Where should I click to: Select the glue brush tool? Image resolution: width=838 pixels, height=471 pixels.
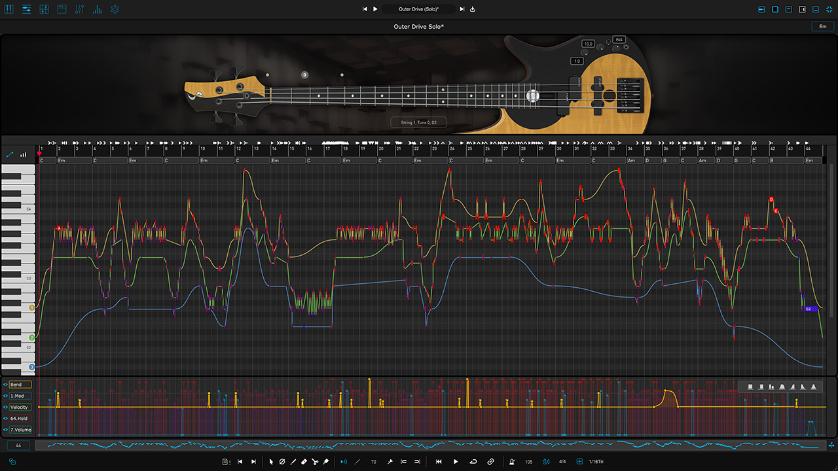(x=325, y=462)
